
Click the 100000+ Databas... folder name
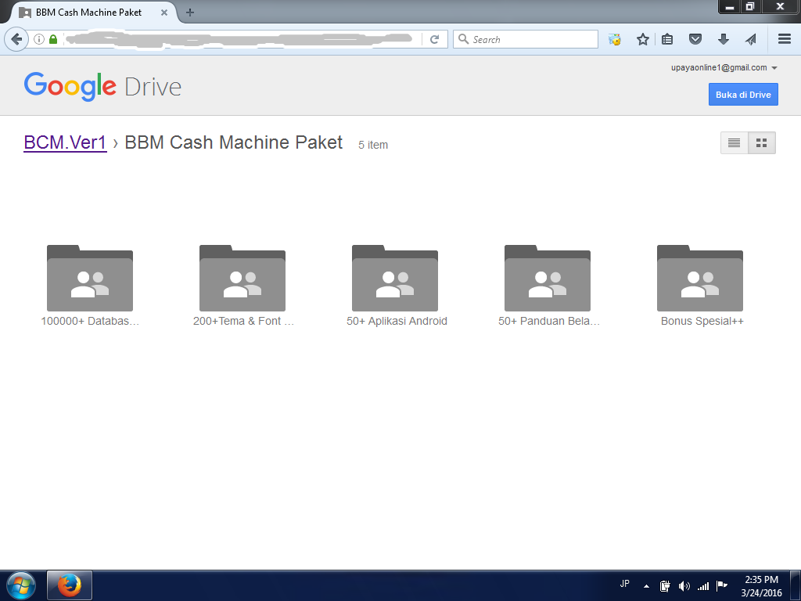tap(90, 321)
